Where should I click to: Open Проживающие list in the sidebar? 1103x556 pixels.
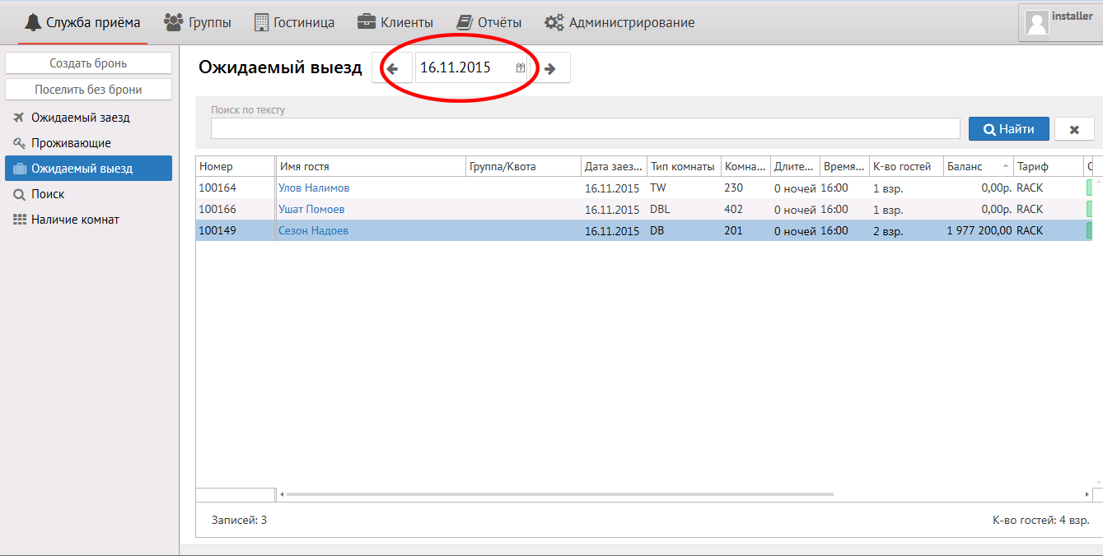[x=71, y=143]
